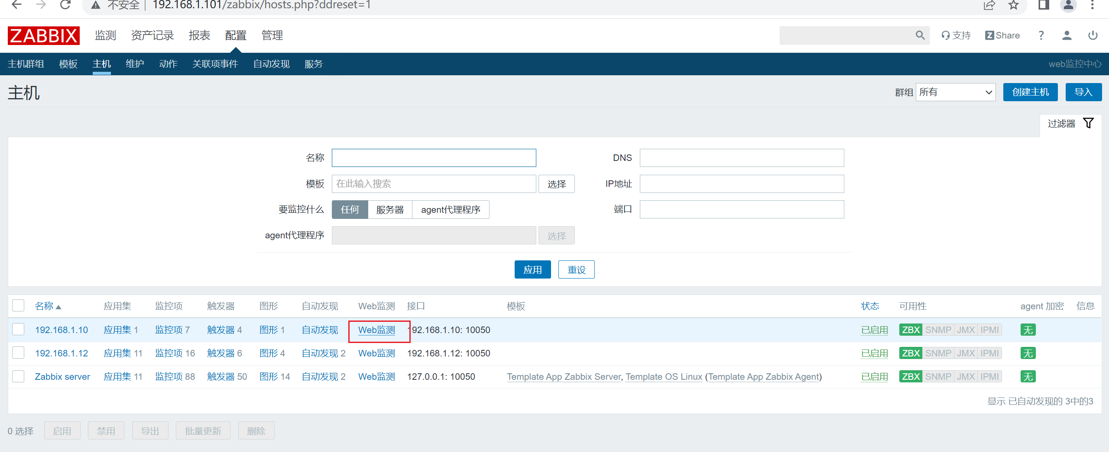Reset filter with 重设 button
This screenshot has height=452, width=1109.
[x=577, y=270]
